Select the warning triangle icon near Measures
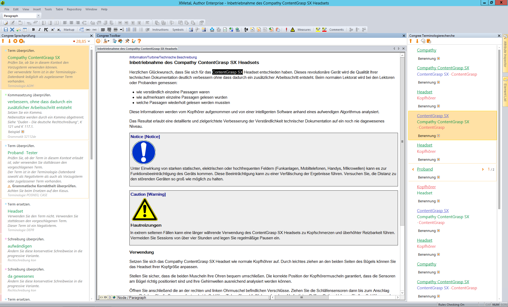The image size is (508, 307). coord(293,30)
